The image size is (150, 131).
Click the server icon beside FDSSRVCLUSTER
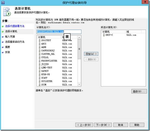40,61
